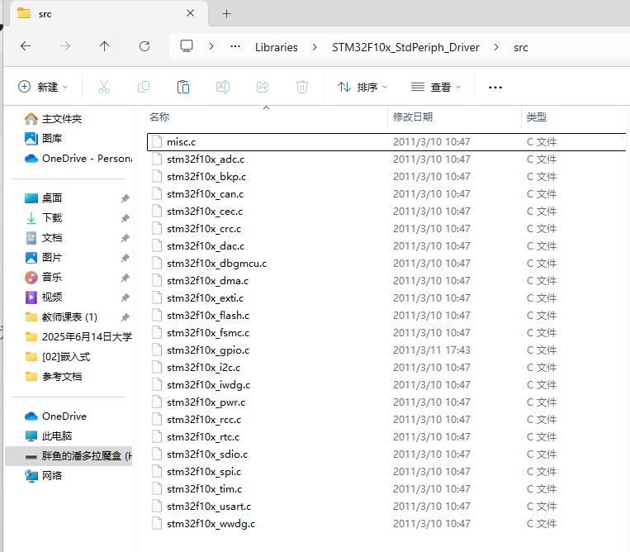Open a new tab with plus button
The width and height of the screenshot is (630, 552).
coord(226,14)
